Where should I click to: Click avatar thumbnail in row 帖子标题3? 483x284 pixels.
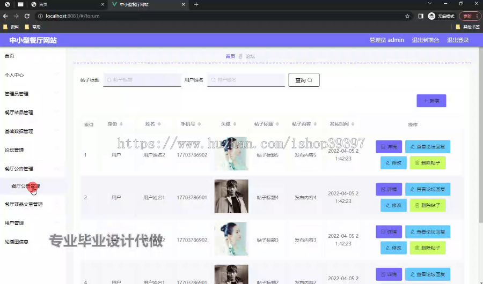231,238
